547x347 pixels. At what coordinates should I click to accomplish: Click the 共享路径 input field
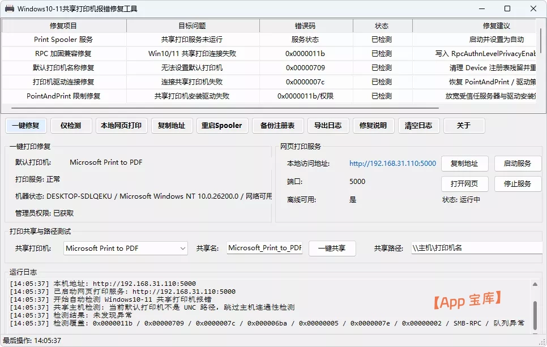pyautogui.click(x=477, y=248)
